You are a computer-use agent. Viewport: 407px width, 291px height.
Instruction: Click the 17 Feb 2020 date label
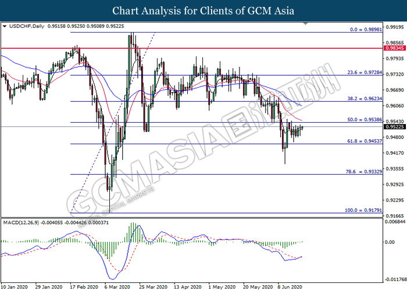click(x=84, y=287)
